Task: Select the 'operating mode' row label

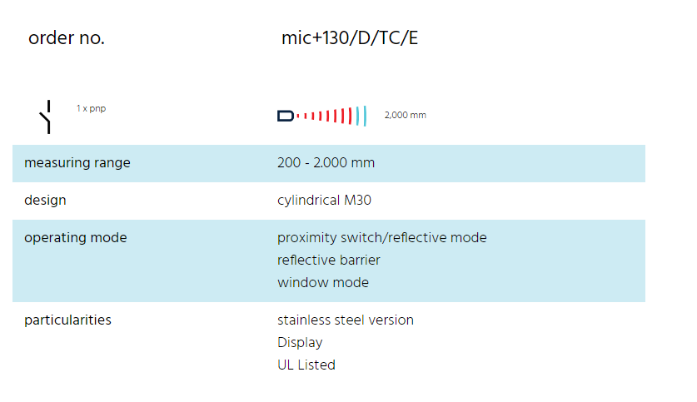Action: click(76, 238)
